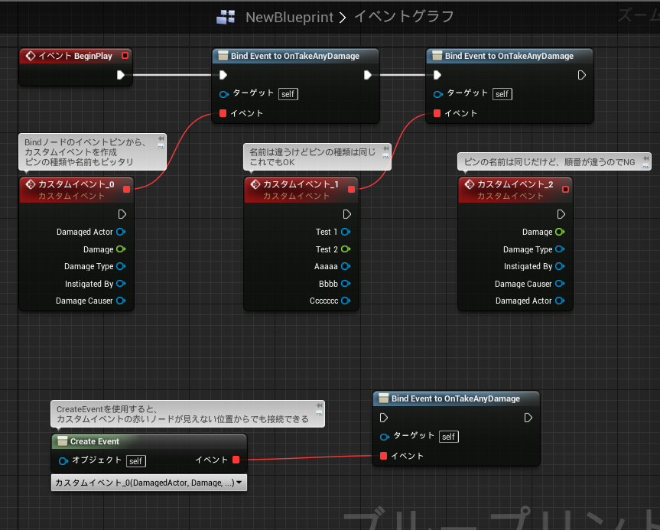660x530 pixels.
Task: Select bottom Bind Event to OnTakeAnyDamage title
Action: 456,398
